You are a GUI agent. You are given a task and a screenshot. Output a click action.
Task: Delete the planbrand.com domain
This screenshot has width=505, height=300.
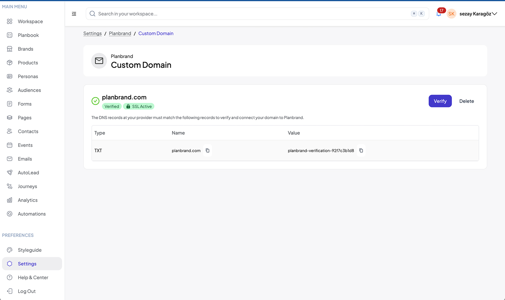[x=466, y=101]
